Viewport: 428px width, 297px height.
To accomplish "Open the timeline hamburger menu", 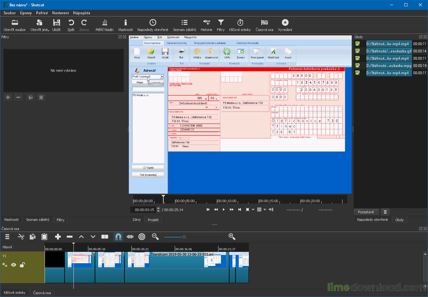I will tap(7, 237).
